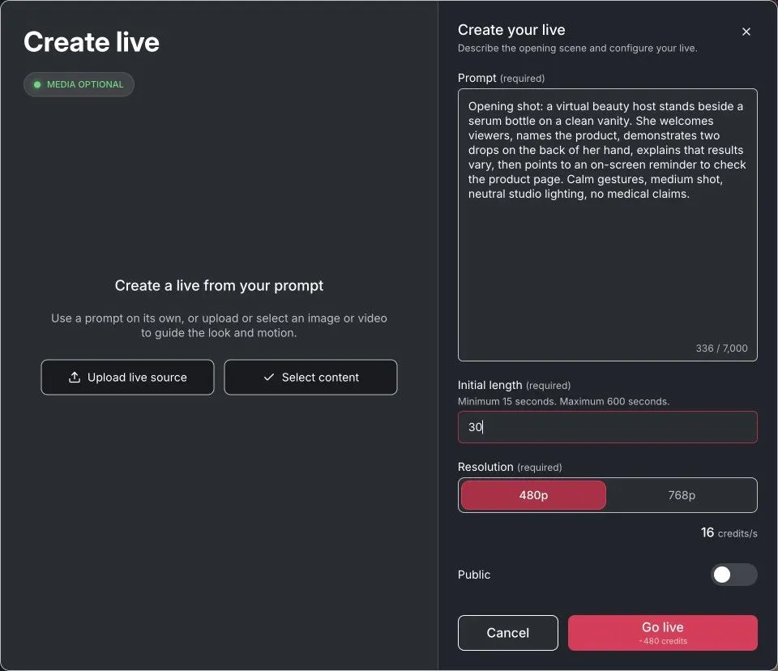
Task: Click the Upload live source button
Action: pyautogui.click(x=127, y=377)
